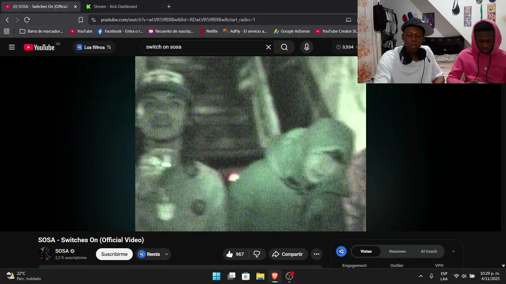Open the Barra de marcador folder
Viewport: 506px width, 284px height.
(41, 31)
